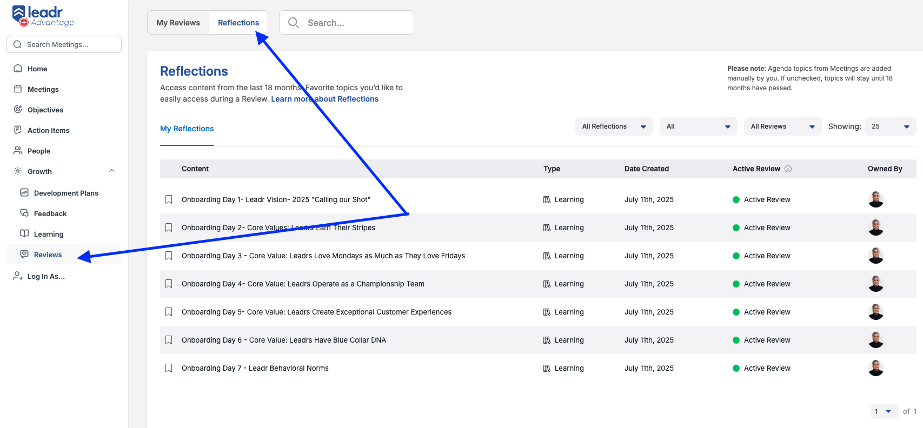Click the Date Created column header
Screen dimensions: 923x428
pyautogui.click(x=647, y=169)
